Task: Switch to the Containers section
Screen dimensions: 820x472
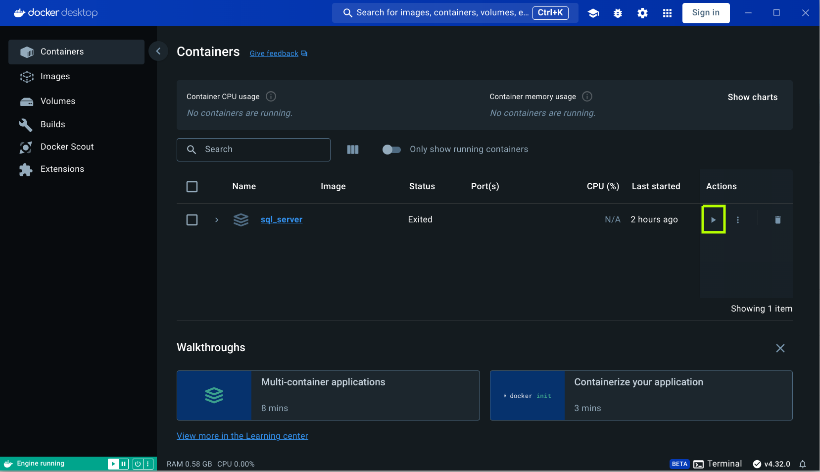Action: (x=62, y=52)
